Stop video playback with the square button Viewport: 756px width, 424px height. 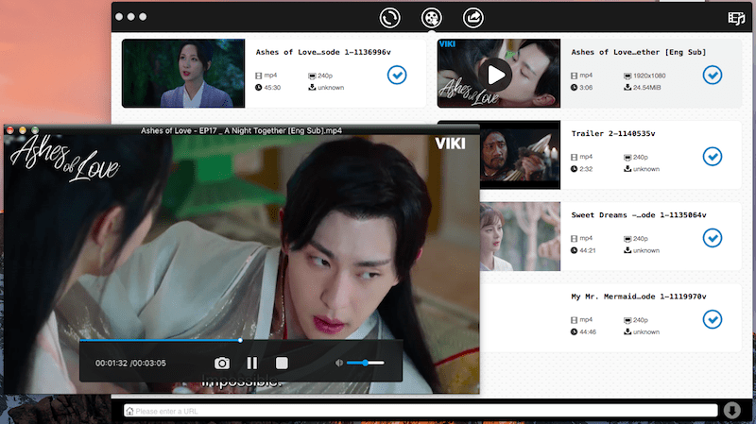(x=282, y=364)
